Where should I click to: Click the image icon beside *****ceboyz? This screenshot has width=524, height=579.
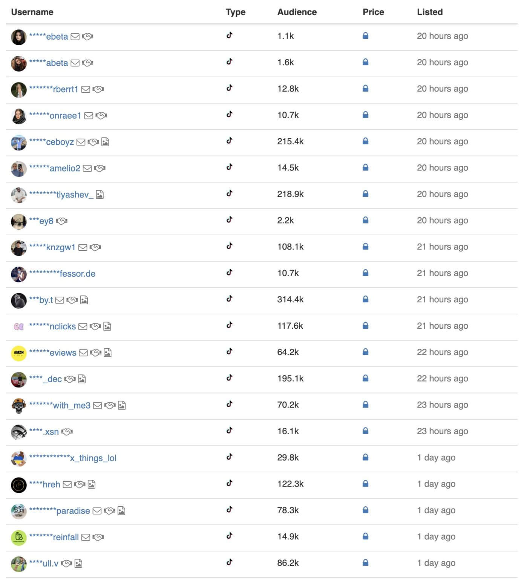point(105,142)
